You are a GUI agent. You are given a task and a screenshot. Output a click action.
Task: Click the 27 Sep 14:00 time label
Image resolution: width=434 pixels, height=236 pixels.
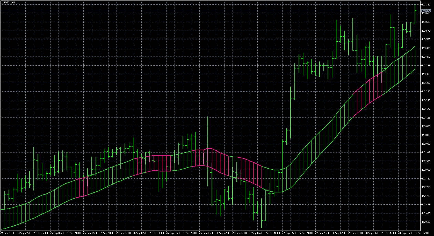[289, 233]
